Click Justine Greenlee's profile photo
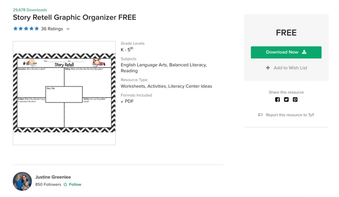This screenshot has height=197, width=339. click(x=22, y=181)
